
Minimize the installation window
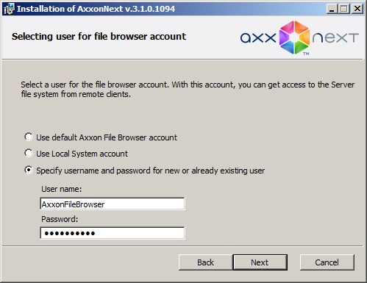tap(332, 9)
